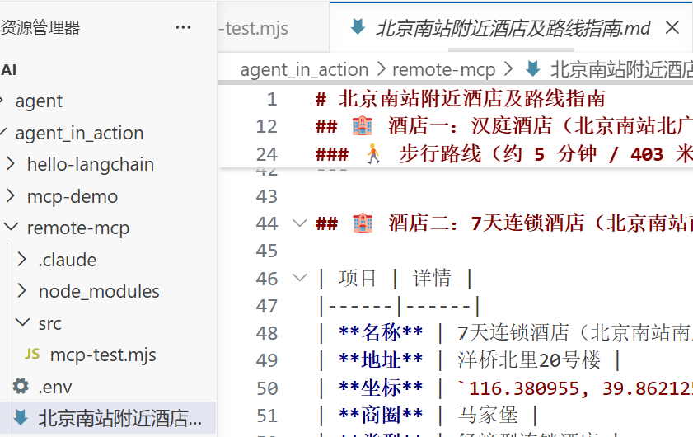Select the 北京南站附近酒店及路线指南.md tab
This screenshot has width=693, height=437.
tap(513, 28)
